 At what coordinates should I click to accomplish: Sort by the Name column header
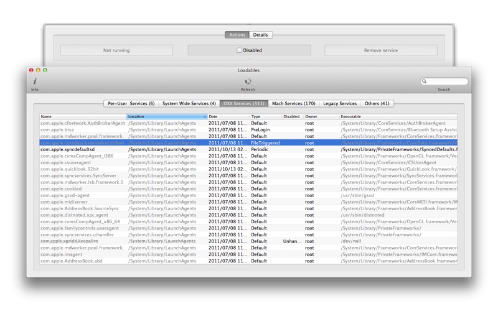(x=83, y=116)
